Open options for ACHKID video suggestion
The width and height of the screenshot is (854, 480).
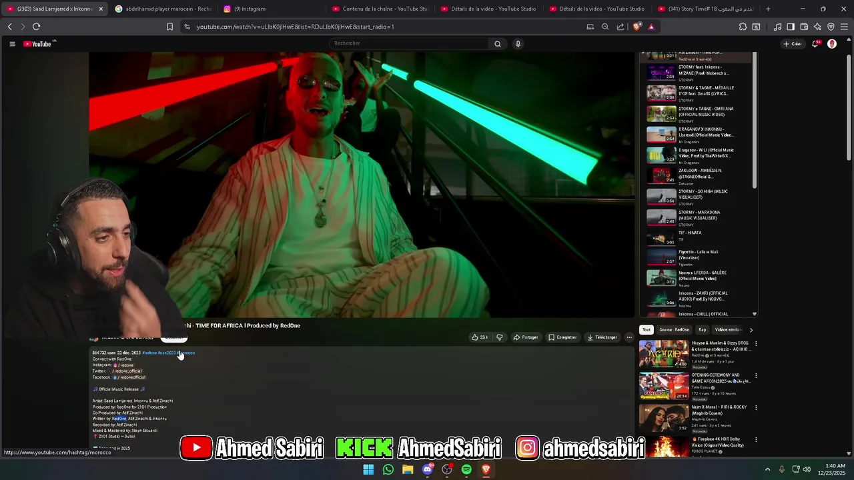pos(756,343)
